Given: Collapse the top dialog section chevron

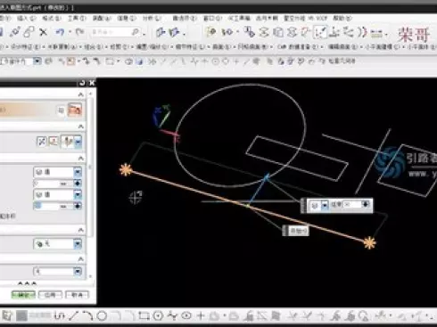Looking at the screenshot, I should (x=80, y=94).
